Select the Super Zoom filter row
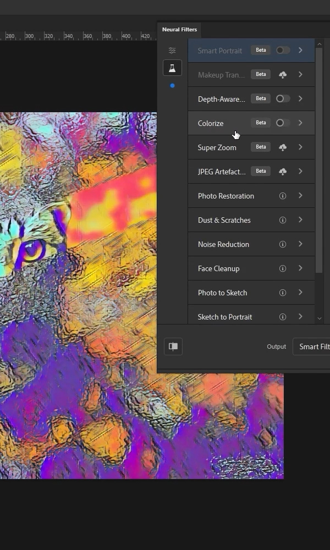The image size is (330, 550). (251, 147)
